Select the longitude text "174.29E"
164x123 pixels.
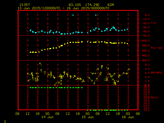pos(92,5)
